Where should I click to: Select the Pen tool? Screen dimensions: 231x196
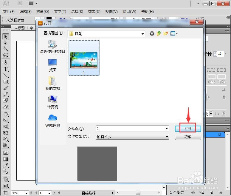[6, 63]
